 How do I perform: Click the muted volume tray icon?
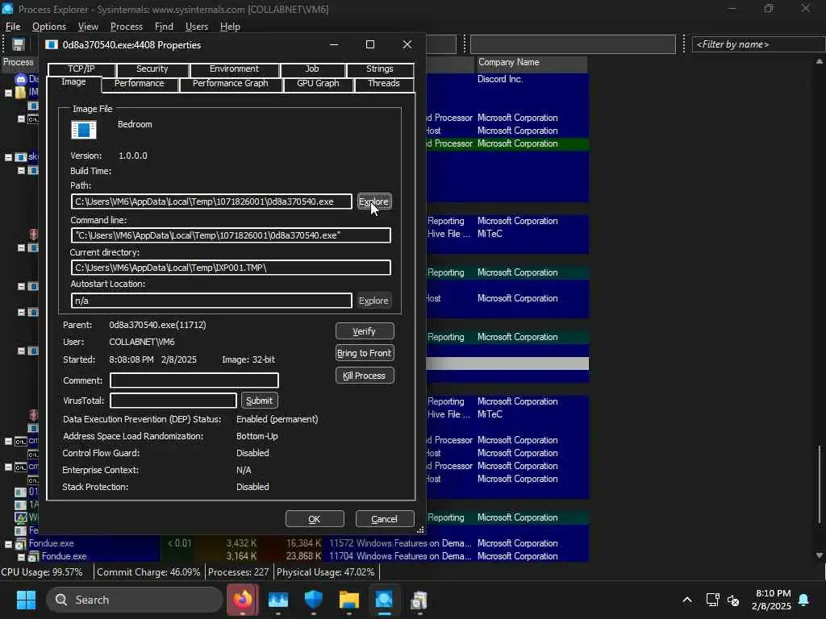[733, 600]
